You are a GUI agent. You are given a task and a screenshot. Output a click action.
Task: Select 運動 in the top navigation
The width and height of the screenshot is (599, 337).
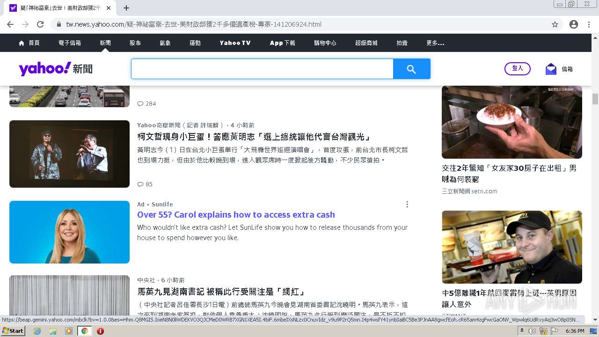coord(195,43)
